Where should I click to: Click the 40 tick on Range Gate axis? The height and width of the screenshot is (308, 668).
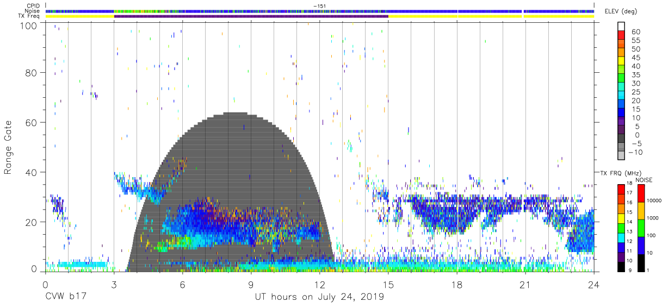(x=32, y=172)
